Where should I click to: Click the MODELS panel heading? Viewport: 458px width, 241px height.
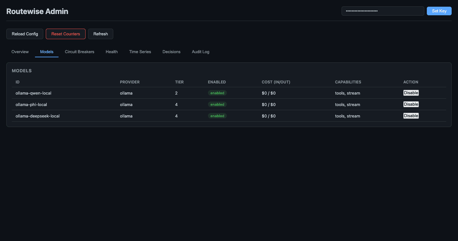pyautogui.click(x=22, y=71)
